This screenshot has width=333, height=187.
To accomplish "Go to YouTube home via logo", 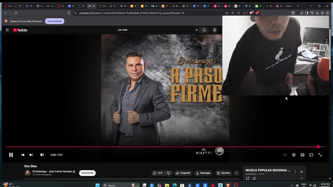I will pos(20,30).
